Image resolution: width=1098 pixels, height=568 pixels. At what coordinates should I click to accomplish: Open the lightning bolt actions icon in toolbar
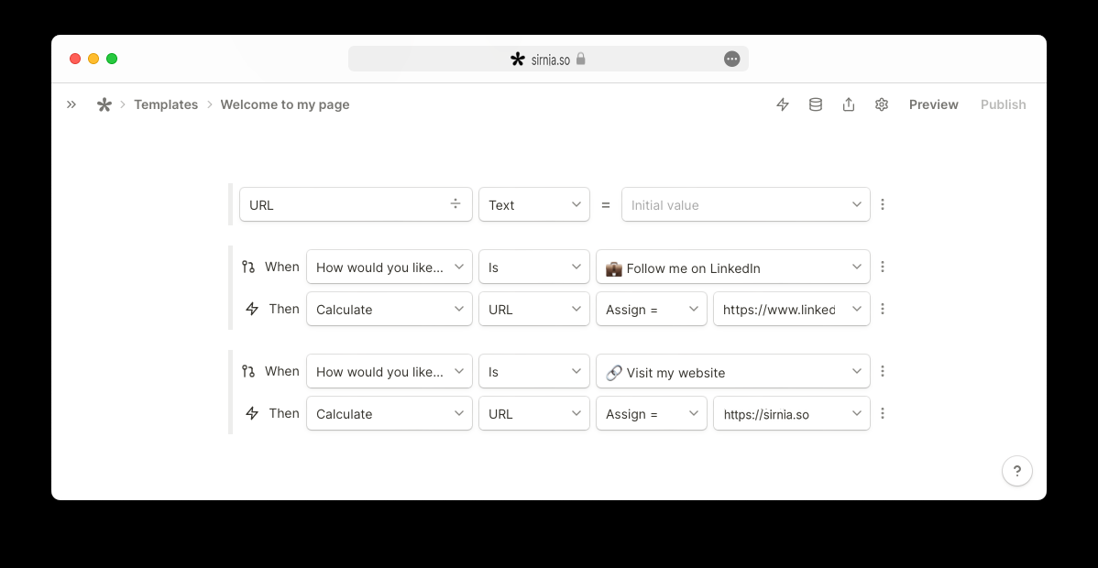pyautogui.click(x=783, y=104)
